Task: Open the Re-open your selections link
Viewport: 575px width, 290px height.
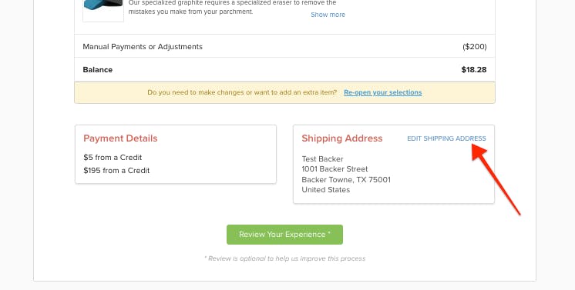Action: 383,92
